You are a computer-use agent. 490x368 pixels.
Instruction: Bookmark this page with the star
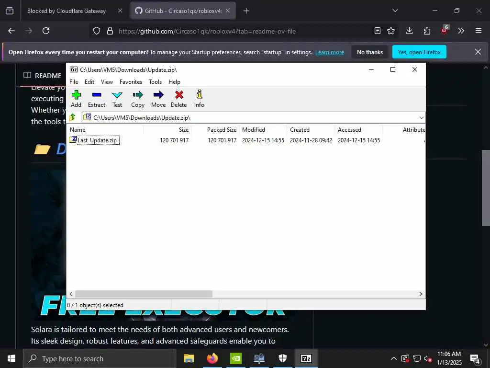click(391, 31)
